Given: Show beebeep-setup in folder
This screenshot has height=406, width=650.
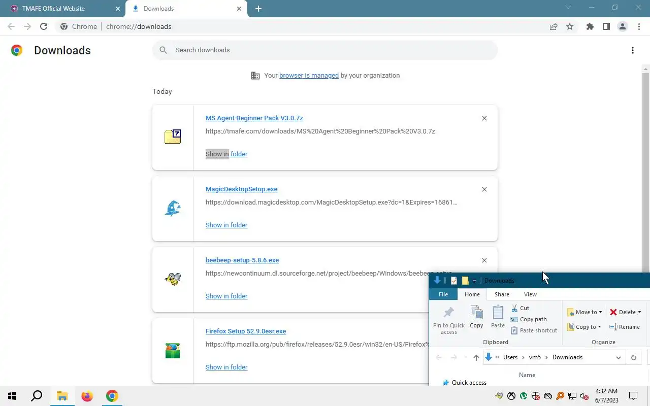Looking at the screenshot, I should pyautogui.click(x=226, y=296).
